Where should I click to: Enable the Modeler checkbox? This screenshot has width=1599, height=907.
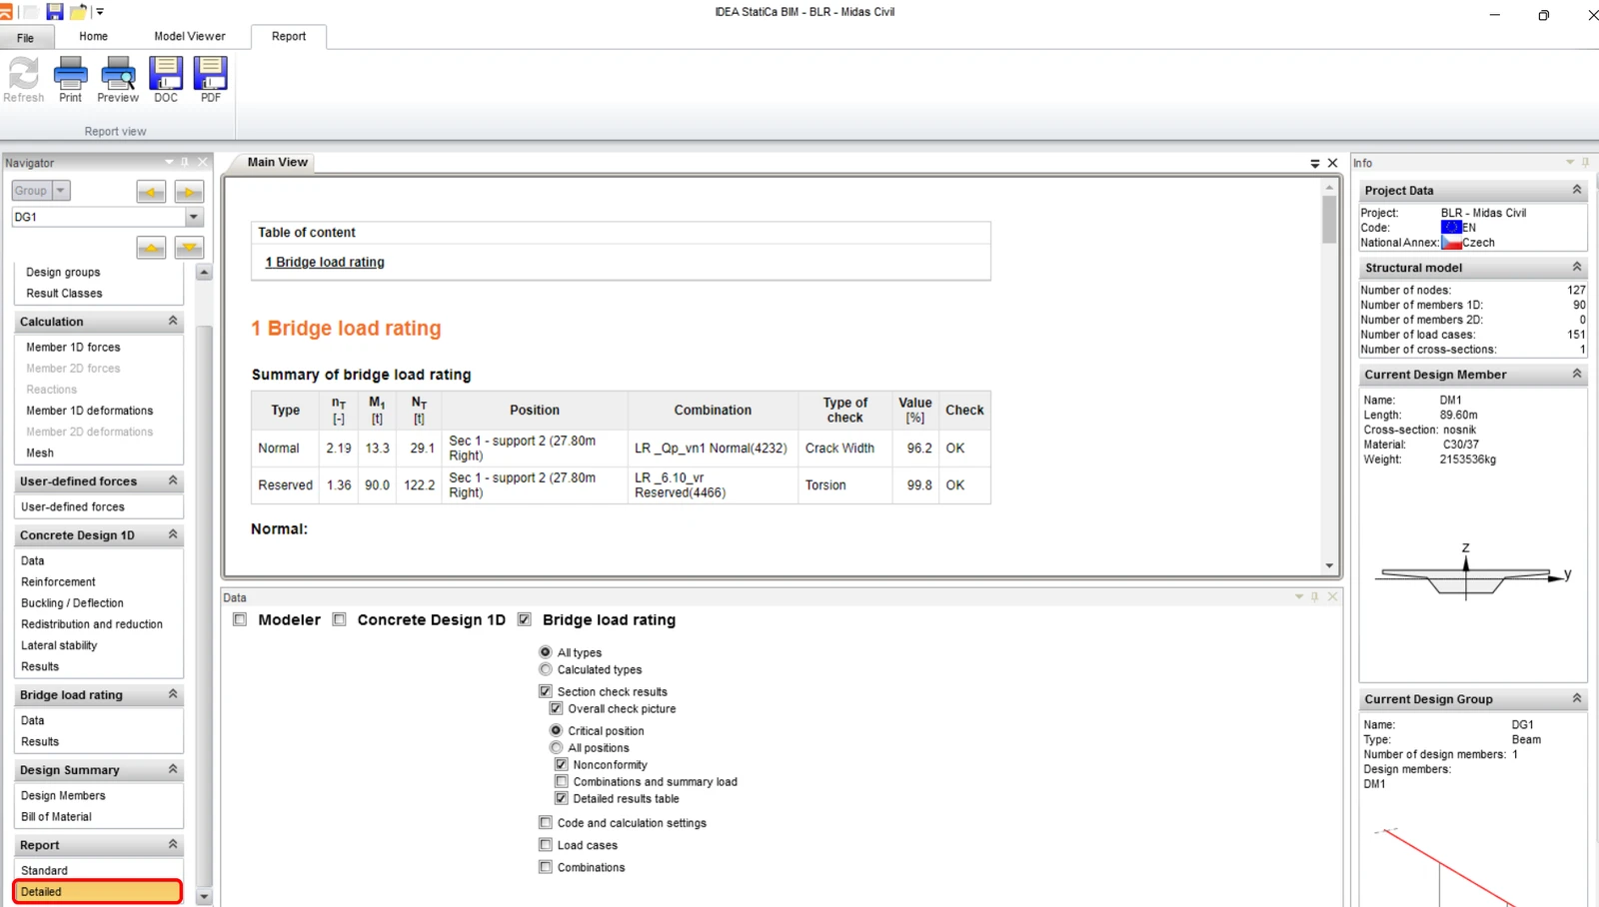240,619
